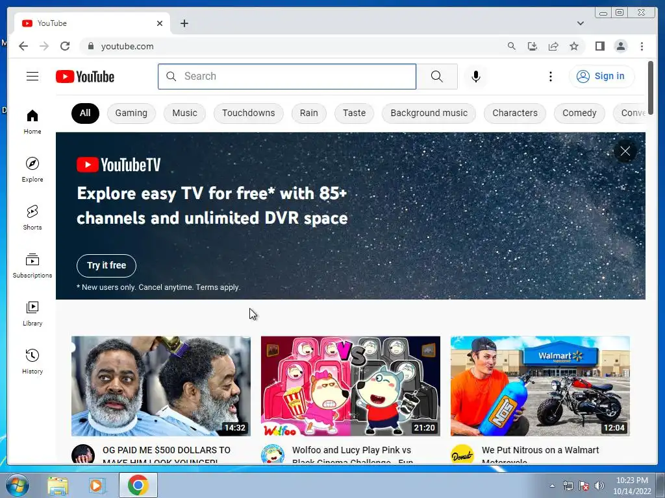Expand the tab search dropdown arrow

[x=581, y=23]
